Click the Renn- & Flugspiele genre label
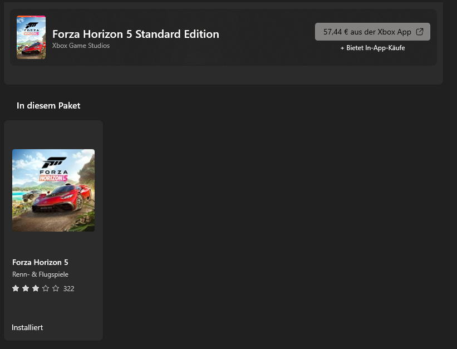Viewport: 457px width, 349px height. 40,274
